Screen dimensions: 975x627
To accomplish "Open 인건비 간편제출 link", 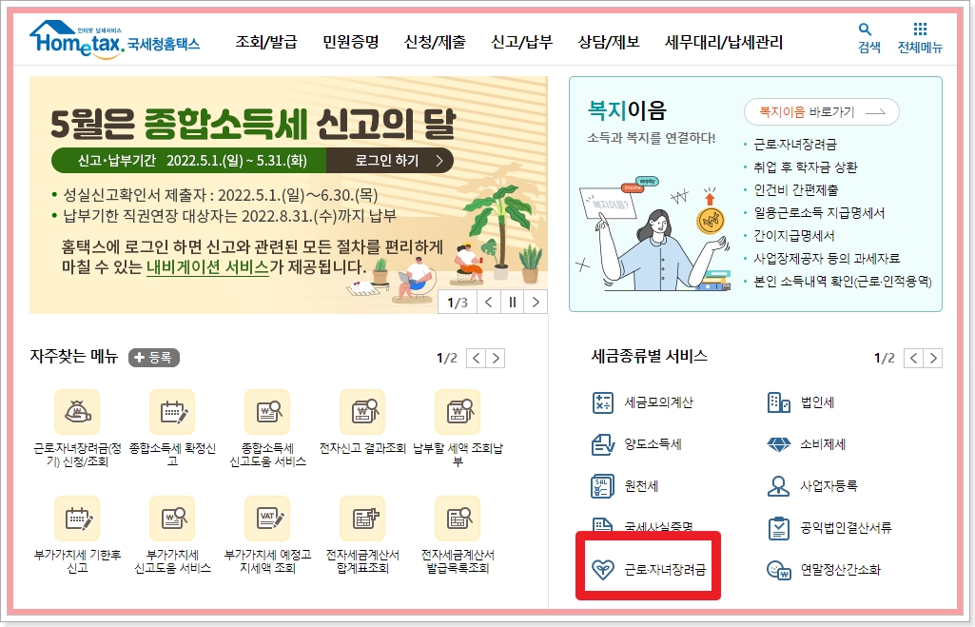I will point(796,189).
